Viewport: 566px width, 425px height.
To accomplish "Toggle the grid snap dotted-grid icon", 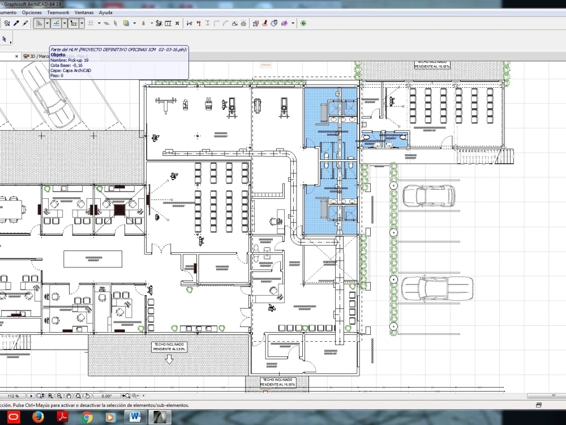I will point(91,23).
